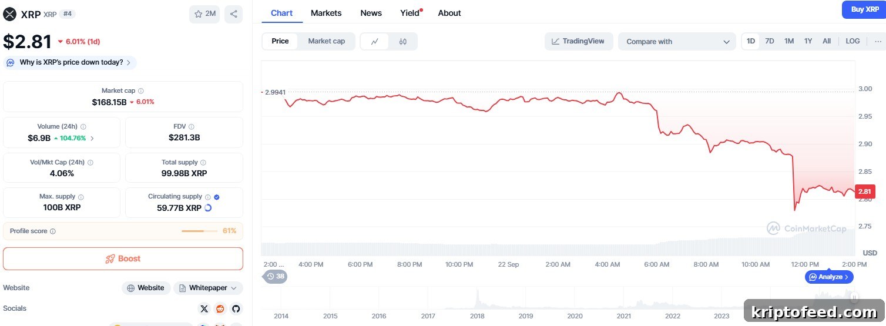The width and height of the screenshot is (886, 326).
Task: Select candlestick chart style icon
Action: tap(402, 42)
